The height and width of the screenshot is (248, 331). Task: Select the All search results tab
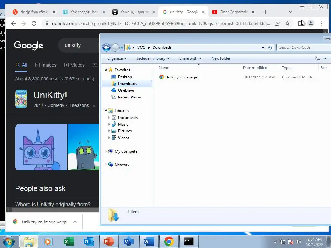pyautogui.click(x=21, y=65)
